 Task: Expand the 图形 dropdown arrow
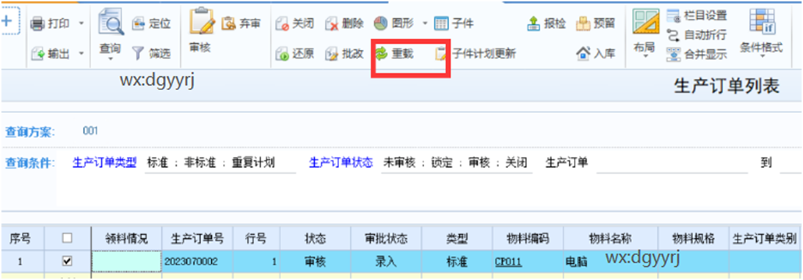[x=424, y=23]
